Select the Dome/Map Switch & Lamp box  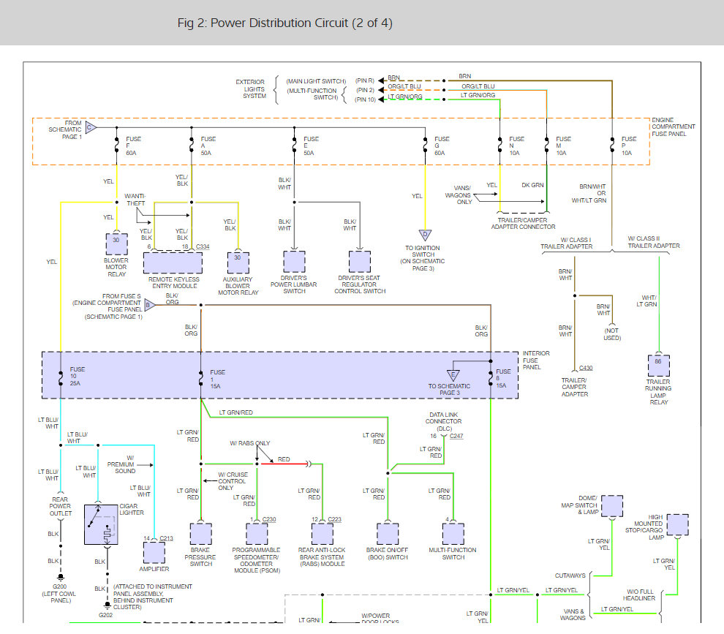[x=612, y=506]
